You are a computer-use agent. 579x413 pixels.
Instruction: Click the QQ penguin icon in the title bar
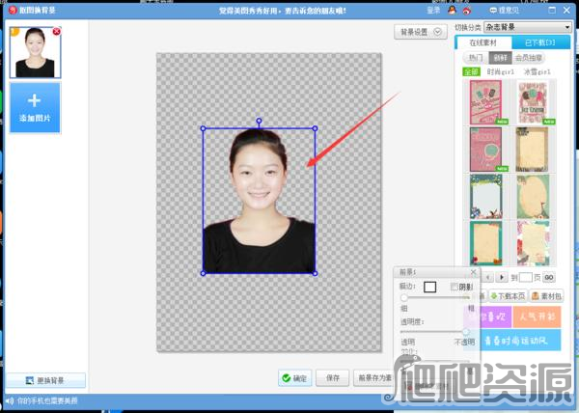tap(452, 10)
